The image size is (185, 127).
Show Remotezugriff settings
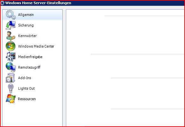[x=32, y=67]
